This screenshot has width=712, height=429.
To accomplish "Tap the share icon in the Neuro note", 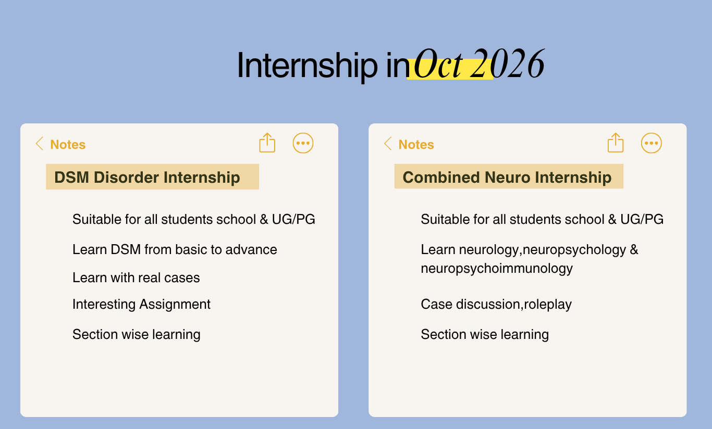I will (x=616, y=143).
